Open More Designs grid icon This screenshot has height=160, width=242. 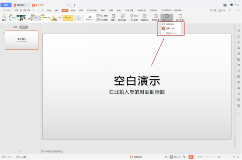click(x=90, y=17)
